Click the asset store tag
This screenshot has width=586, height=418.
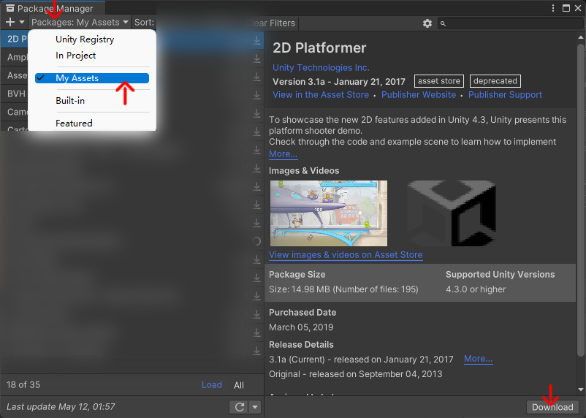coord(438,81)
